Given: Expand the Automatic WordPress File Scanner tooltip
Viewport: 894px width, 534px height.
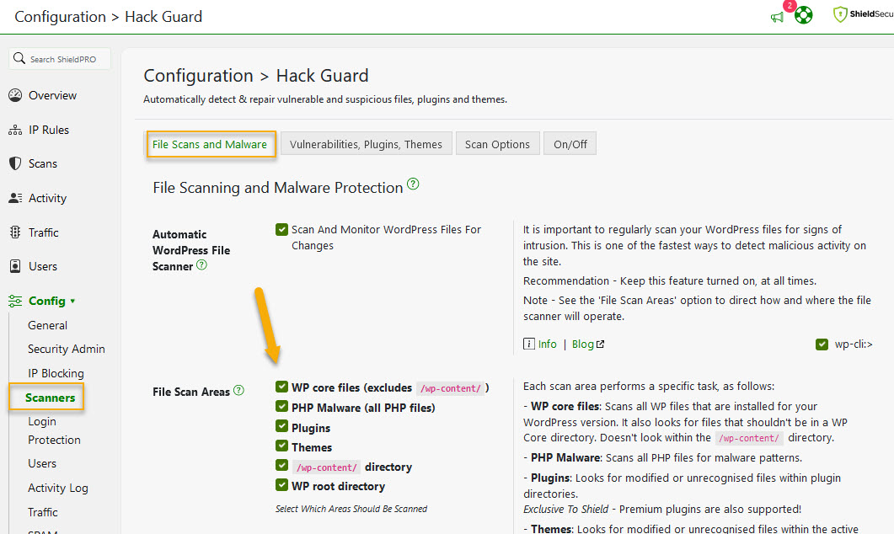Looking at the screenshot, I should pyautogui.click(x=200, y=264).
